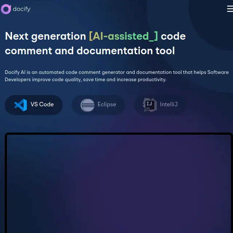Click the center of demo preview panel
Image resolution: width=233 pixels, height=233 pixels.
[x=118, y=184]
